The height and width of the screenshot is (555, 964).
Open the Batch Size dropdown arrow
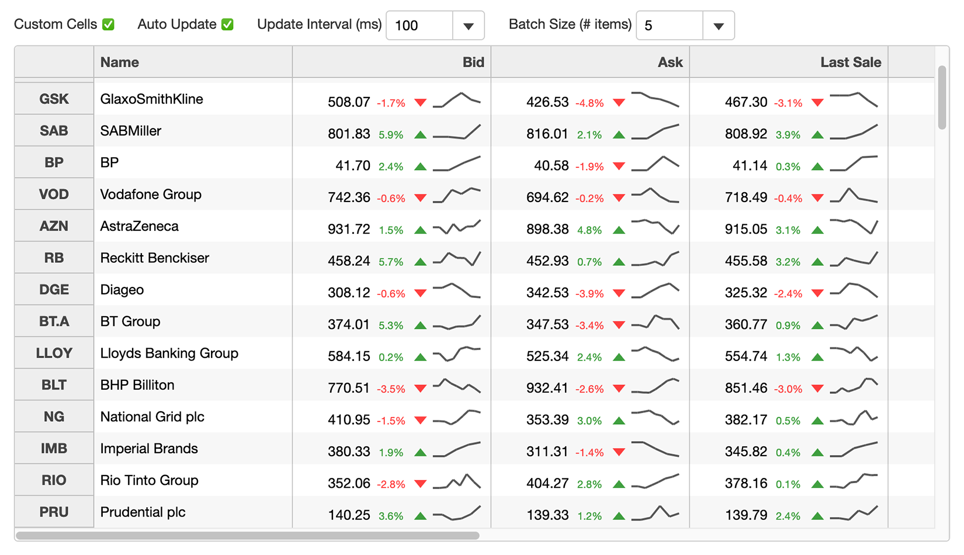tap(719, 26)
